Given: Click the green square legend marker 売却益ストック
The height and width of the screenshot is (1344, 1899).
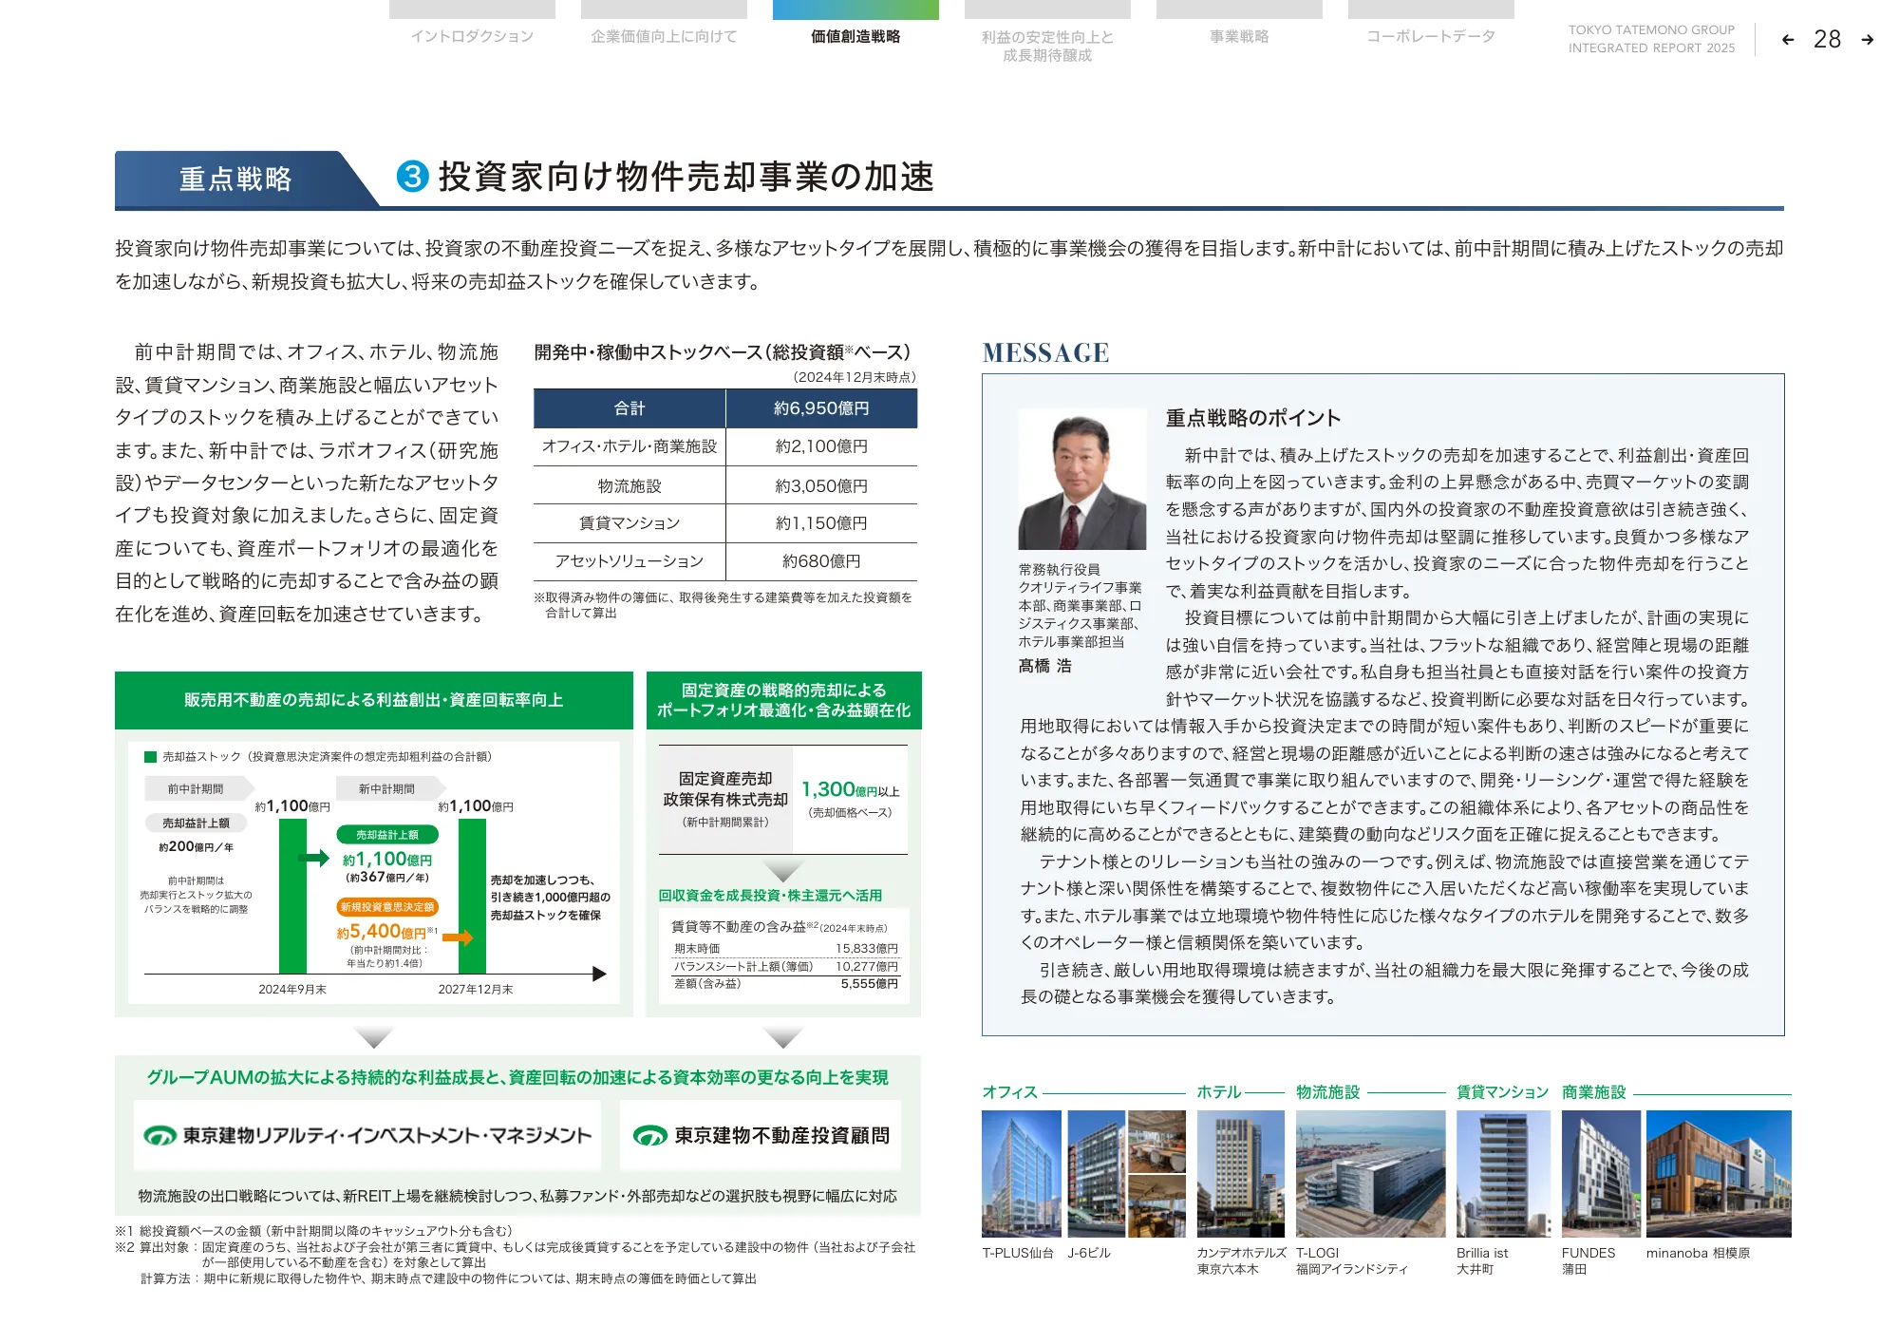Looking at the screenshot, I should (x=150, y=757).
